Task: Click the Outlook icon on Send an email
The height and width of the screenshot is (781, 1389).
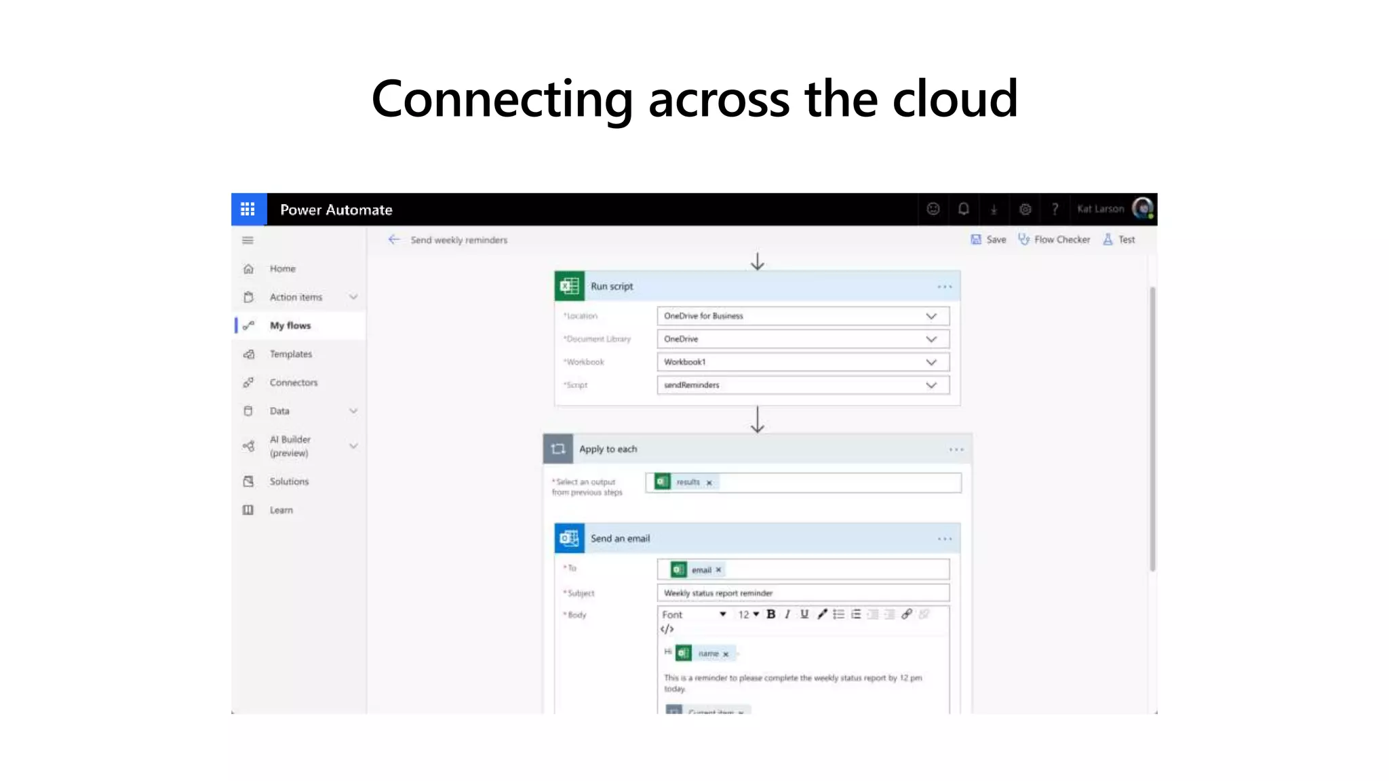Action: coord(570,538)
